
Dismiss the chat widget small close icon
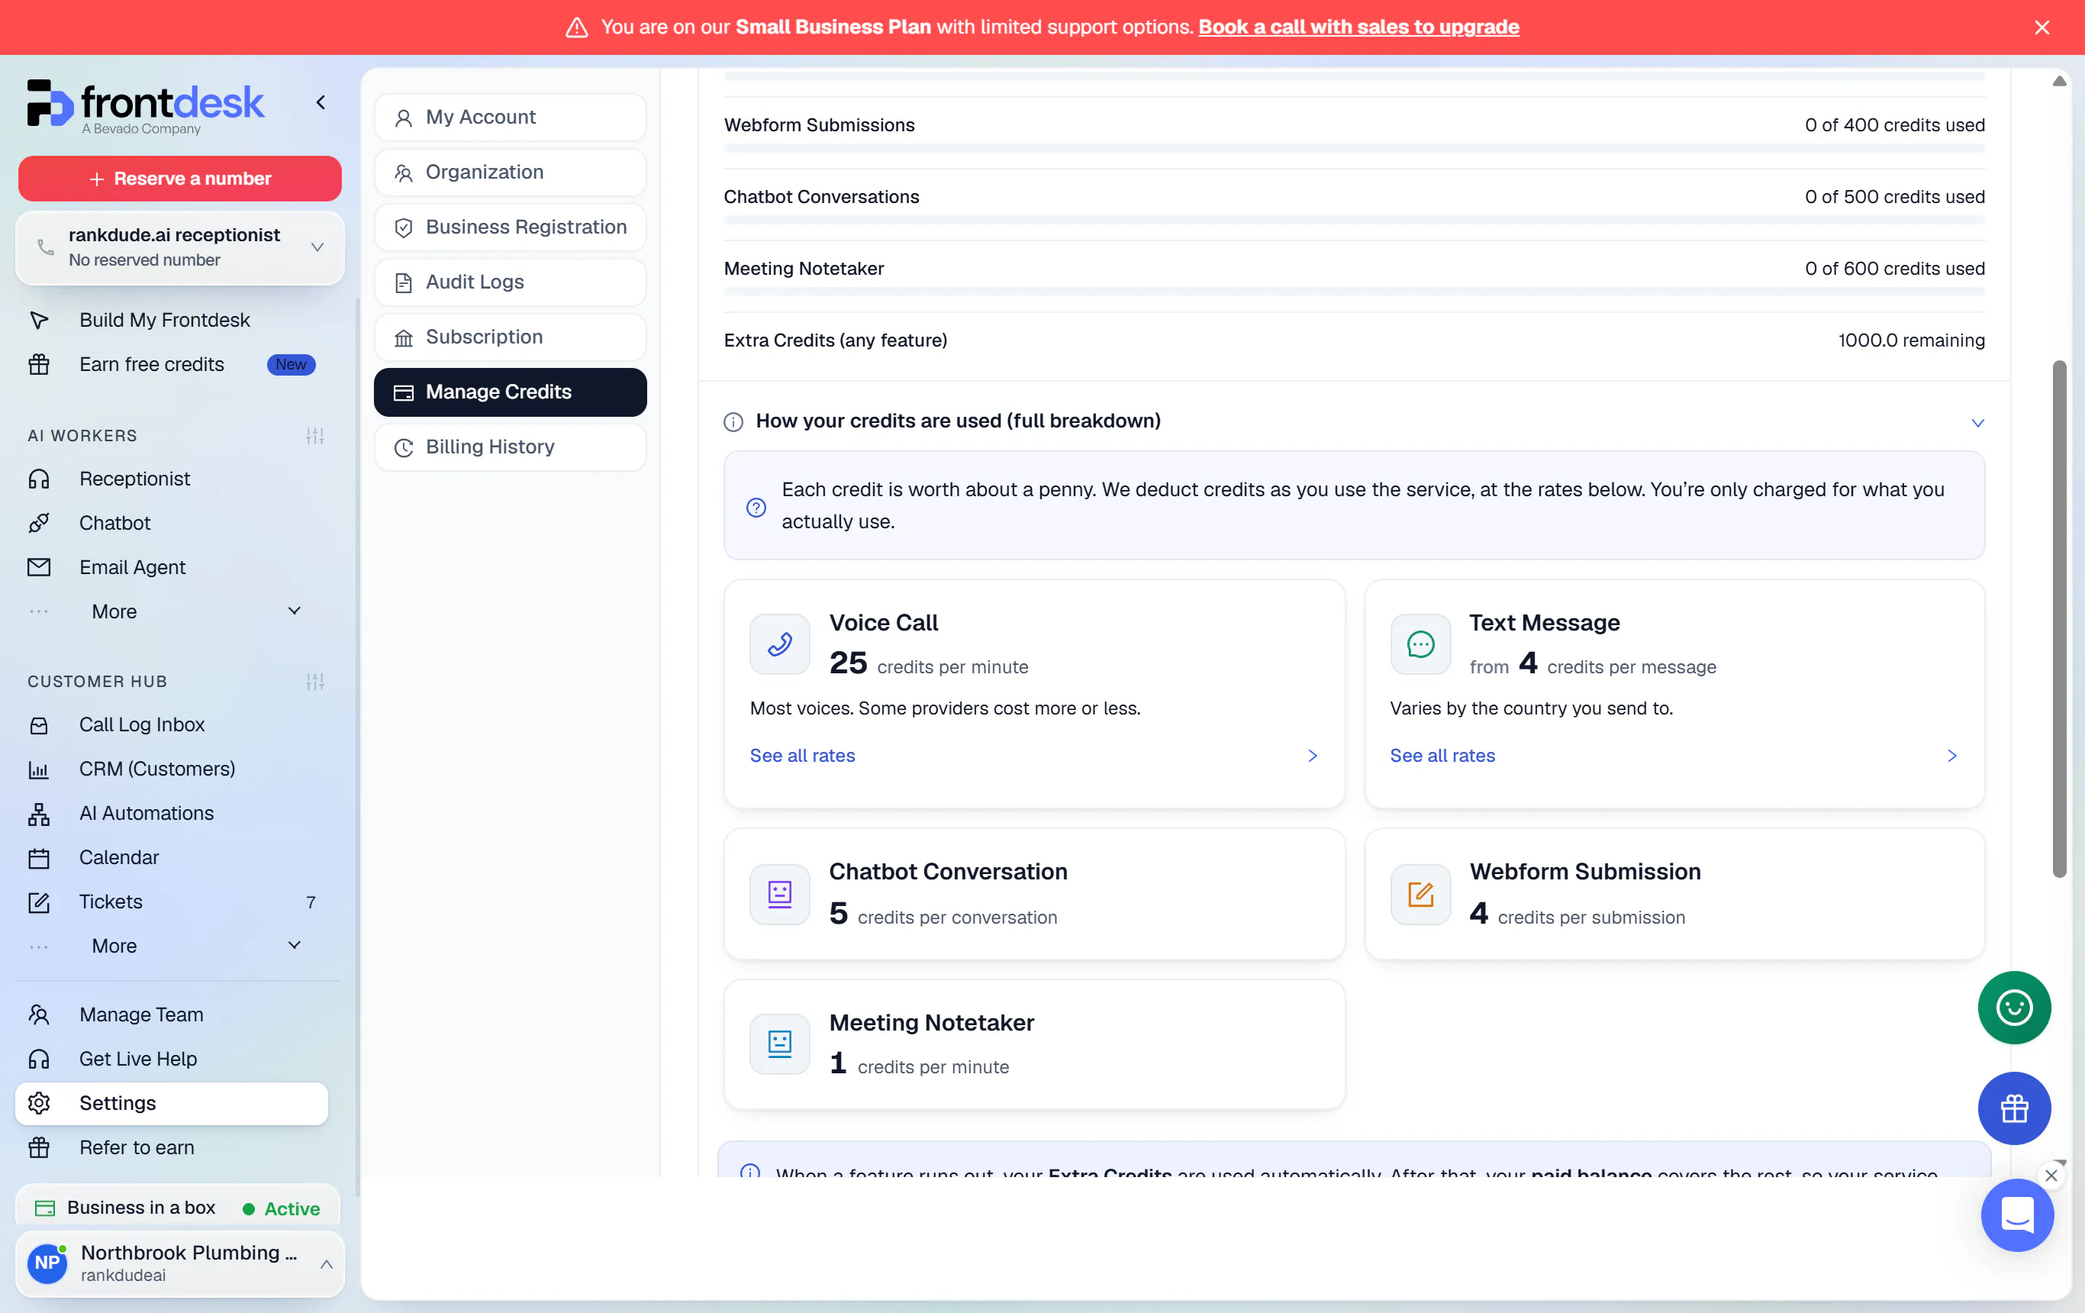[x=2051, y=1176]
